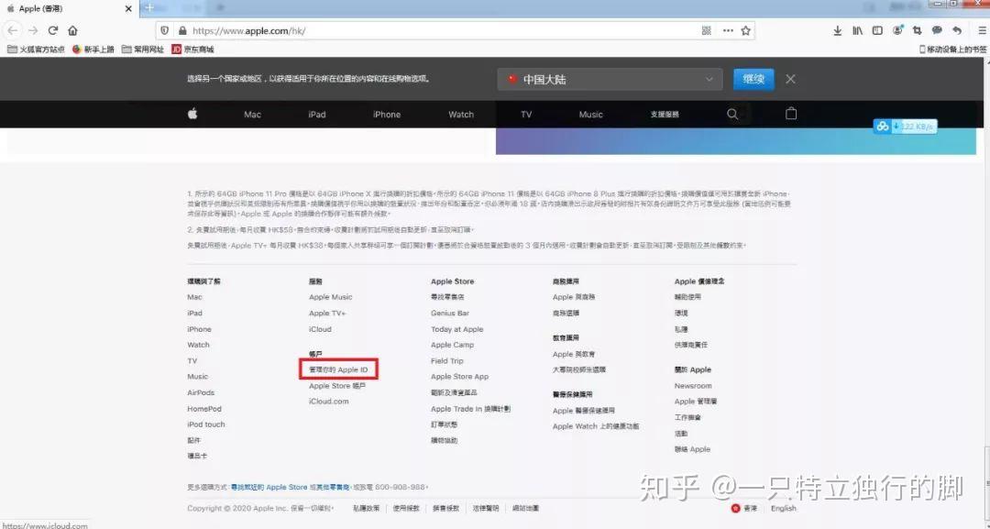Viewport: 990px width, 529px height.
Task: Open Watch in the top navigation bar
Action: [461, 115]
